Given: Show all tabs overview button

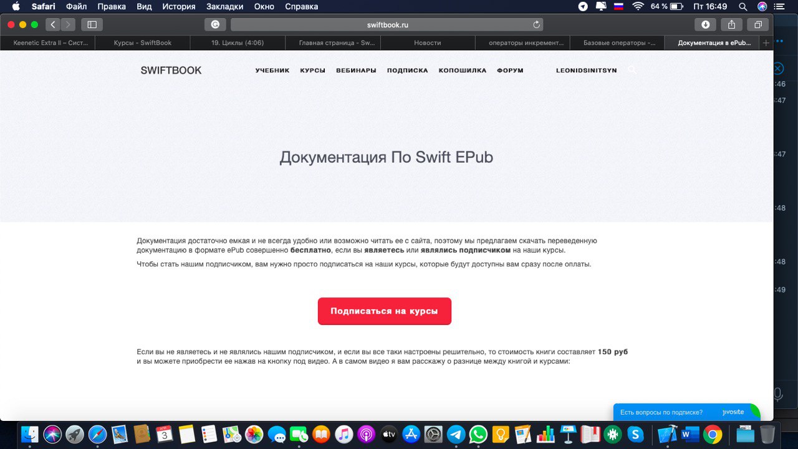Looking at the screenshot, I should click(x=758, y=24).
